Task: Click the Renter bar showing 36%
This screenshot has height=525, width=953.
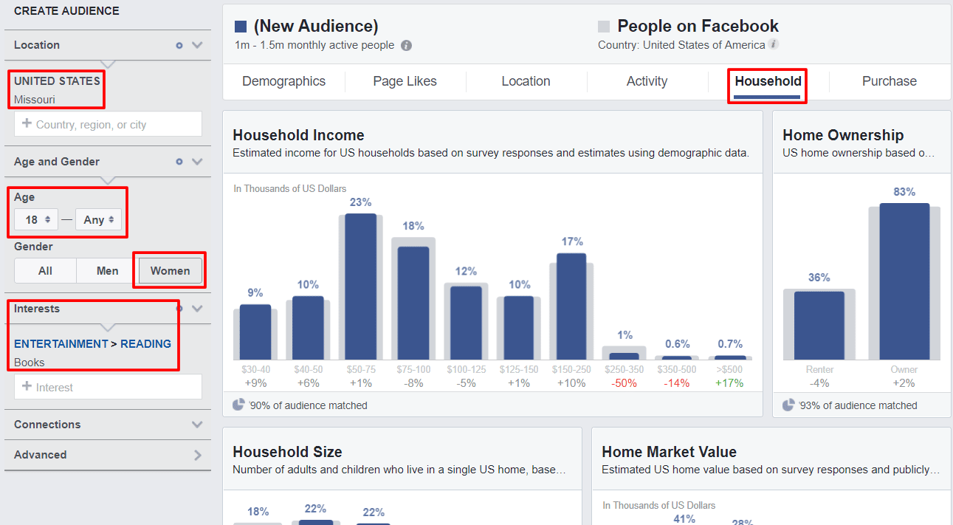Action: pos(819,326)
